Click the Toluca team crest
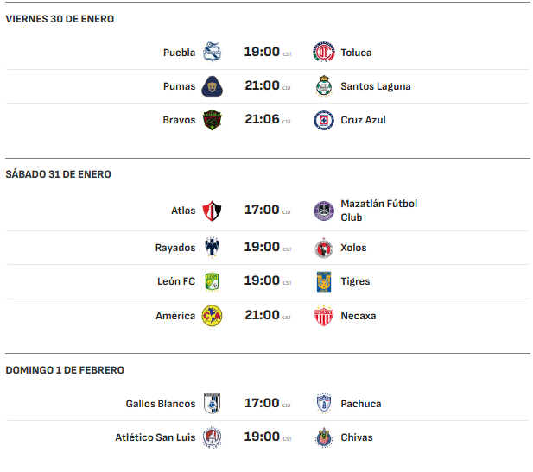This screenshot has height=472, width=533. pos(323,53)
